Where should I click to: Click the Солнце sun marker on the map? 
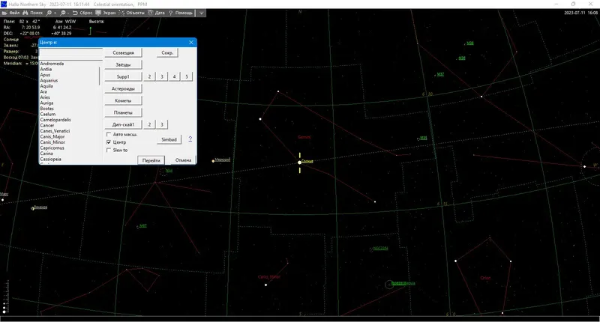tap(299, 162)
